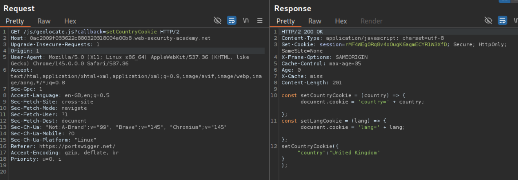Select the Request Pretty tab
This screenshot has height=180, width=518.
point(15,21)
